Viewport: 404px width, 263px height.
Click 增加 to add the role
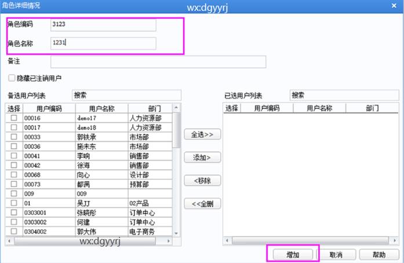pyautogui.click(x=293, y=254)
